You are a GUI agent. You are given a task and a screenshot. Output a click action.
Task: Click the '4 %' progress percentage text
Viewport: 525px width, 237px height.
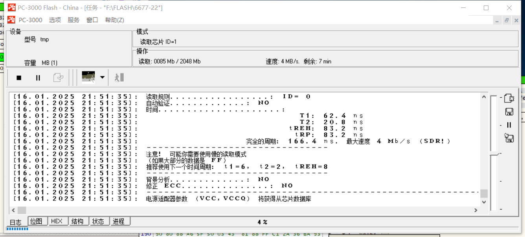pos(262,222)
